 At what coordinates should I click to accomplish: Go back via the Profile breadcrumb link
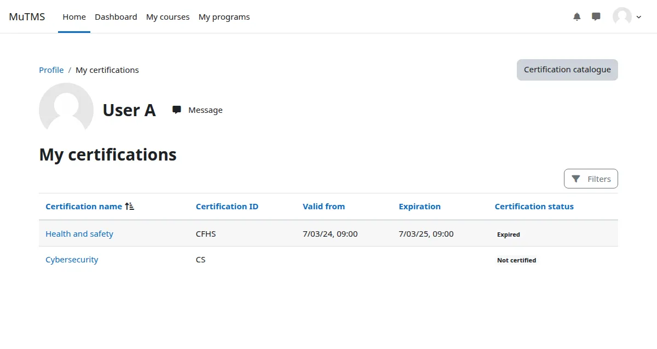coord(51,70)
